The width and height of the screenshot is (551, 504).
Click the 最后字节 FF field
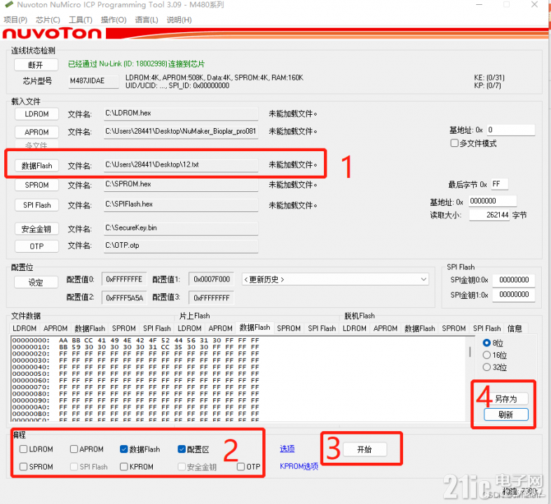point(499,184)
